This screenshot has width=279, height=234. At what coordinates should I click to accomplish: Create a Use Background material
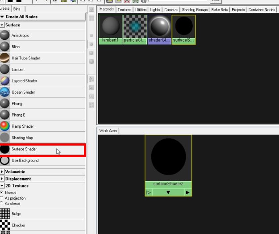pos(43,160)
